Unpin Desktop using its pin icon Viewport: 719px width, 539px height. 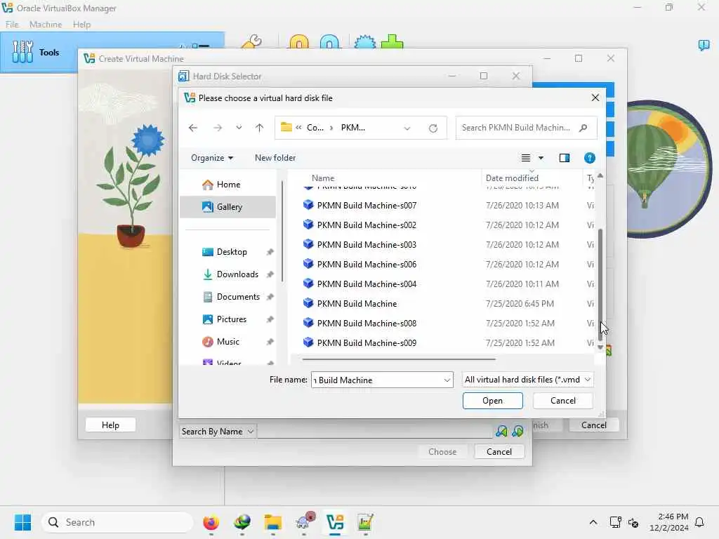[x=270, y=252]
